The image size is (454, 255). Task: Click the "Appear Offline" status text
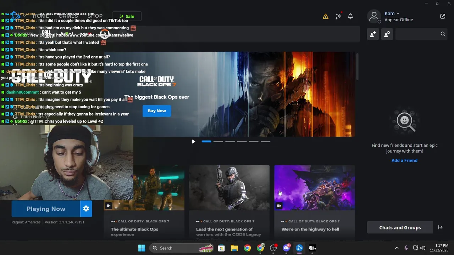(399, 20)
